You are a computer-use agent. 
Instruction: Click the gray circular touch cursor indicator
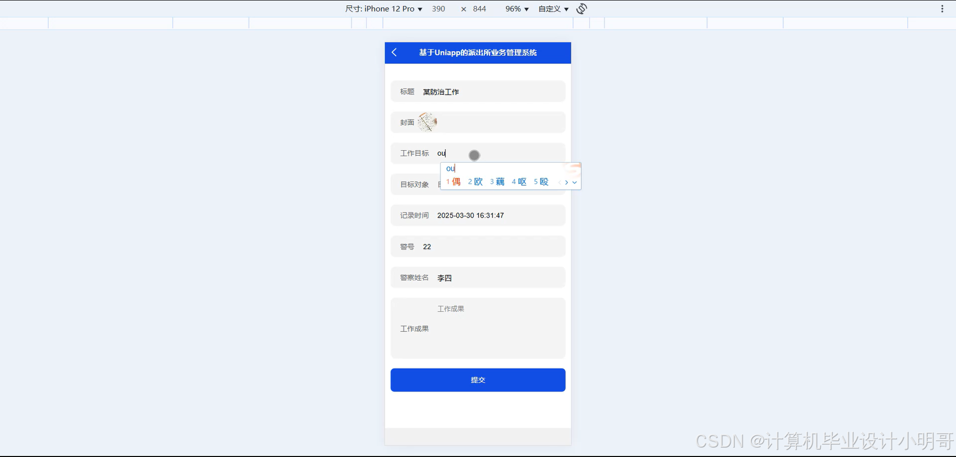474,155
